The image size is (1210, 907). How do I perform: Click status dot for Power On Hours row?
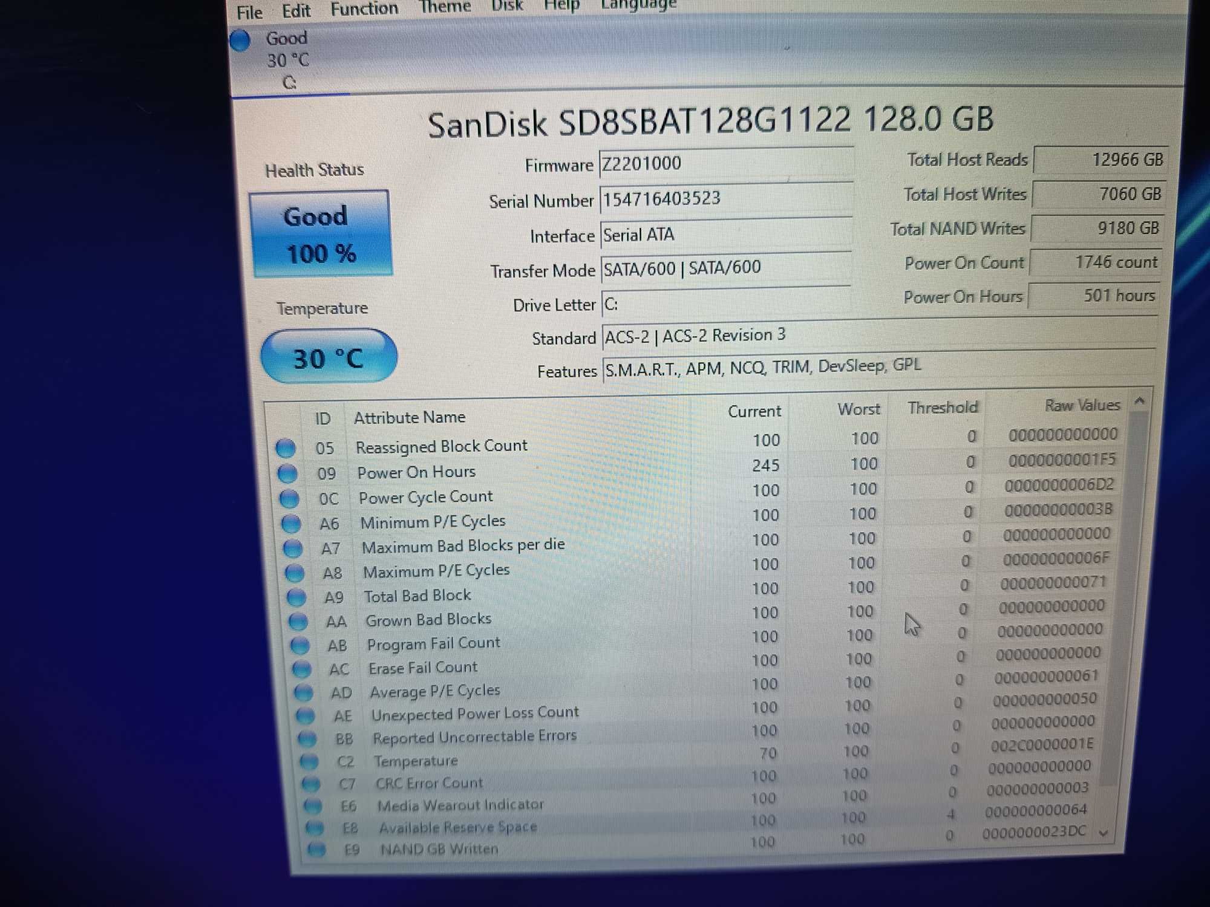[x=287, y=473]
